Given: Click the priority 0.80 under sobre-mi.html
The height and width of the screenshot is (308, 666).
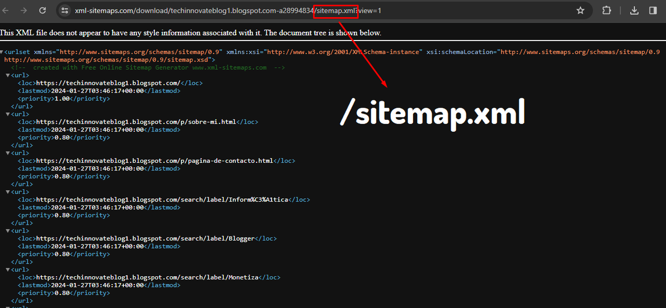Looking at the screenshot, I should pyautogui.click(x=62, y=138).
